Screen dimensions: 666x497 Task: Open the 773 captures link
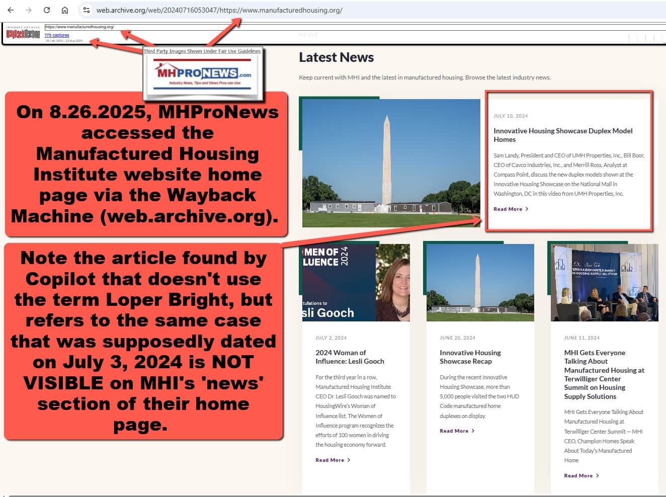pos(57,35)
